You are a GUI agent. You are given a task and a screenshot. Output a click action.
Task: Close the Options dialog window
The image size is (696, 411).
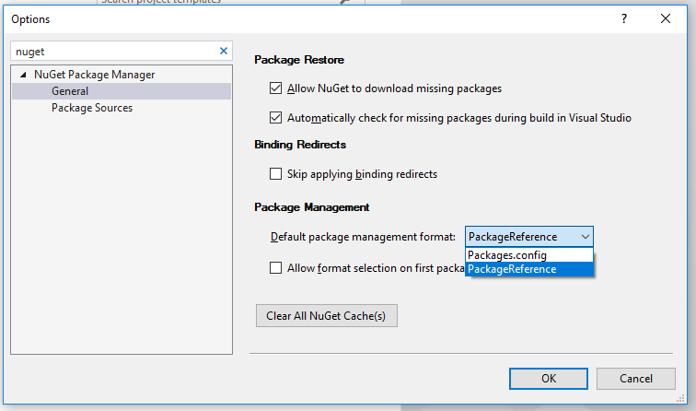coord(666,18)
